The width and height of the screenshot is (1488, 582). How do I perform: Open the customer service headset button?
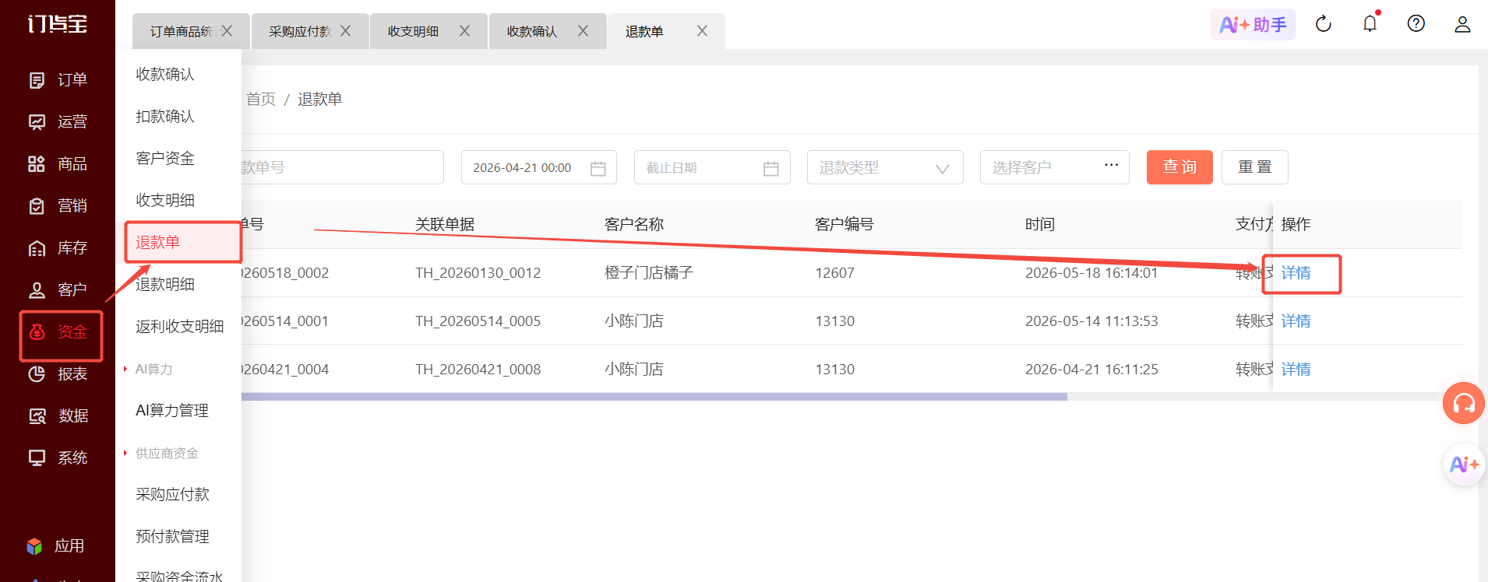coord(1464,403)
